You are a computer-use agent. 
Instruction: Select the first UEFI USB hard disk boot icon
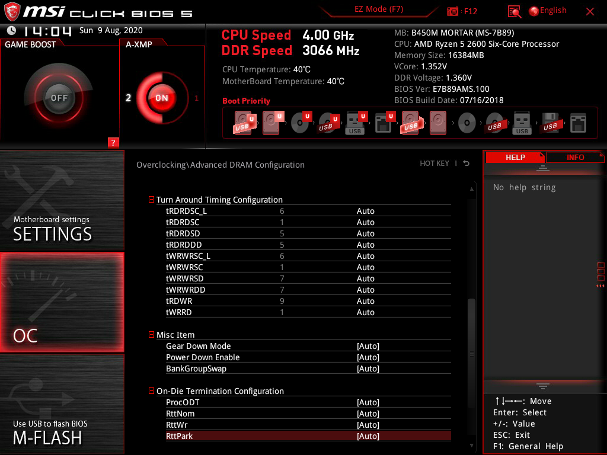click(x=245, y=123)
